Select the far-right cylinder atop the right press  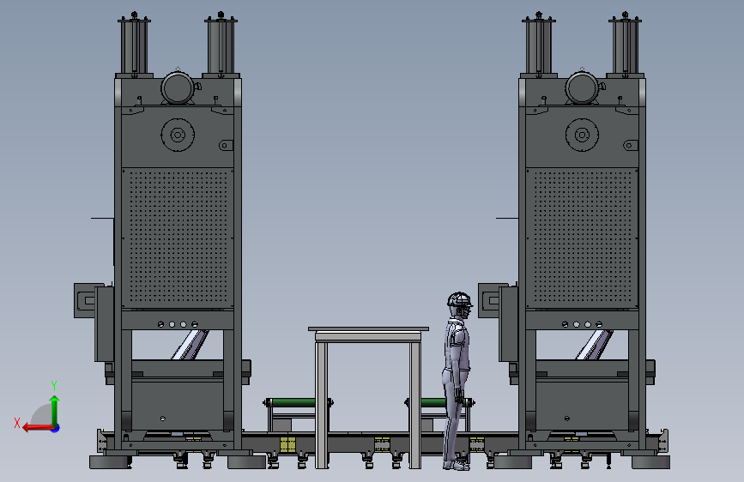[626, 46]
